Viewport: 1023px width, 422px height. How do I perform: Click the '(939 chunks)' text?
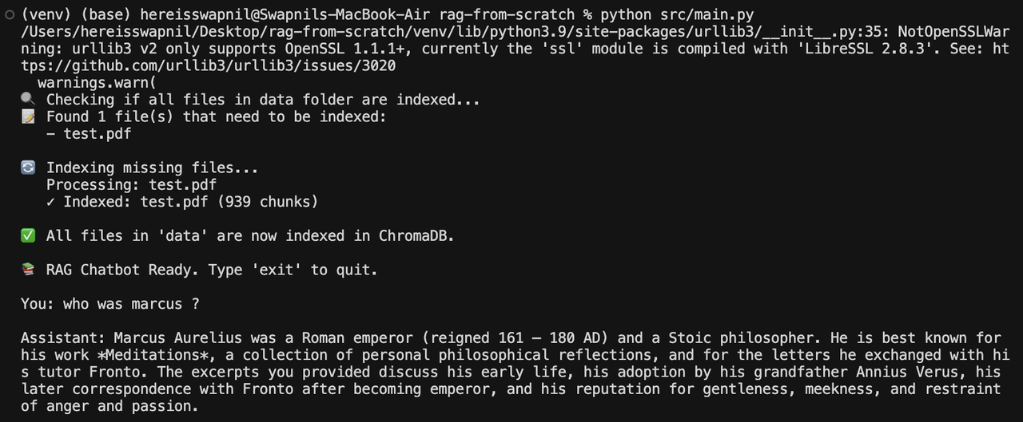coord(268,202)
